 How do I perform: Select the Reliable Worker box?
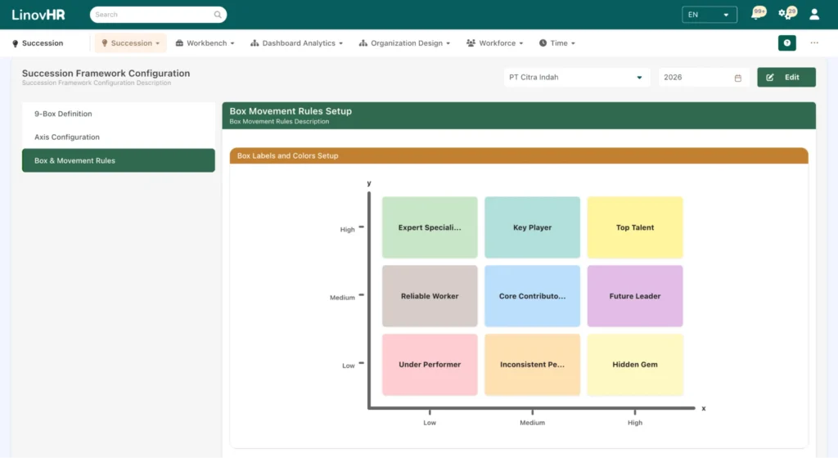pyautogui.click(x=430, y=296)
